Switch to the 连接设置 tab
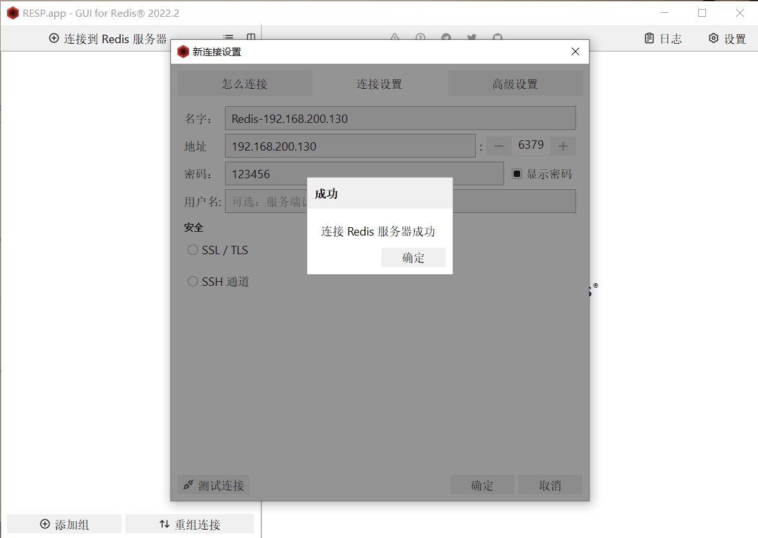This screenshot has width=758, height=538. pos(379,83)
